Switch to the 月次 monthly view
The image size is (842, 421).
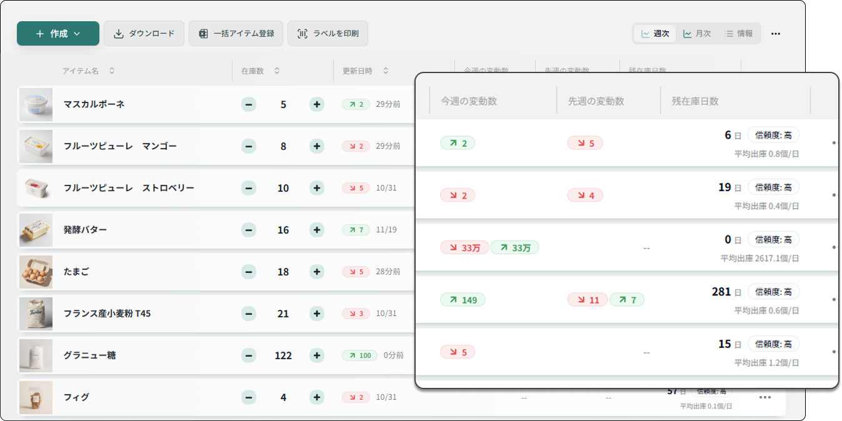point(696,34)
